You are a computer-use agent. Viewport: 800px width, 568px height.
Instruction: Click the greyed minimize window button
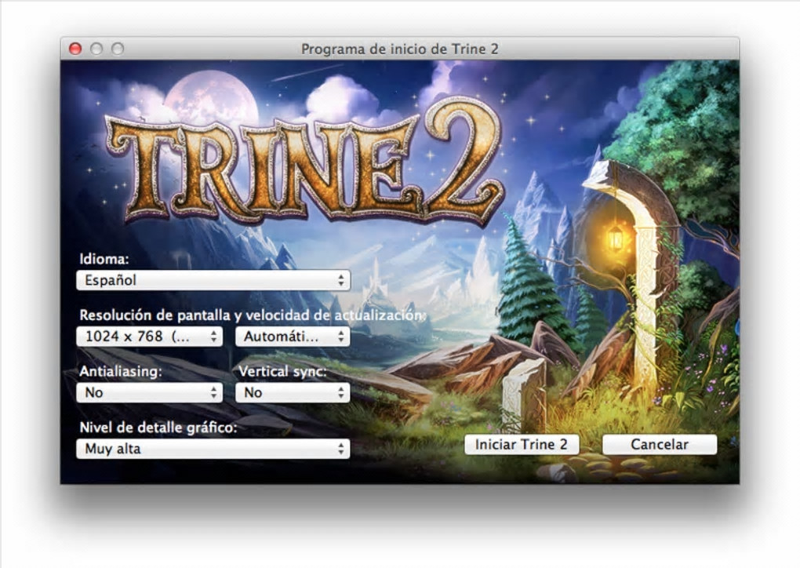click(x=96, y=49)
